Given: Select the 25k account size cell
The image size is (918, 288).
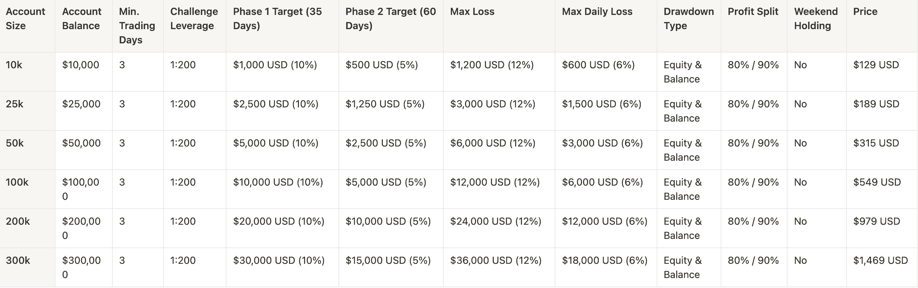Looking at the screenshot, I should pos(15,104).
